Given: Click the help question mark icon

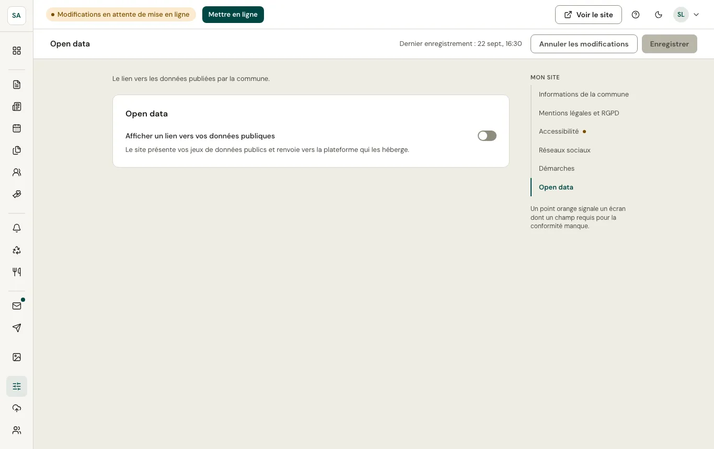Looking at the screenshot, I should 636,15.
